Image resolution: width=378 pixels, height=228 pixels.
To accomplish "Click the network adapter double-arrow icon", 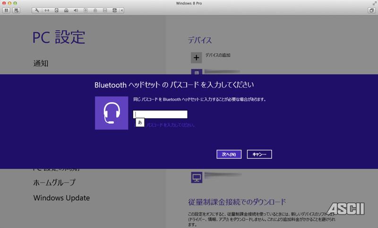I will point(47,10).
